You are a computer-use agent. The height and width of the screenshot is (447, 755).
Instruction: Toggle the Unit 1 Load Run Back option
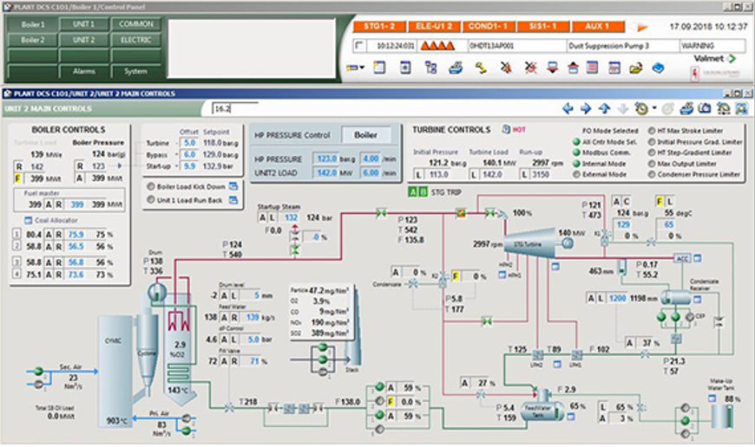click(x=151, y=199)
